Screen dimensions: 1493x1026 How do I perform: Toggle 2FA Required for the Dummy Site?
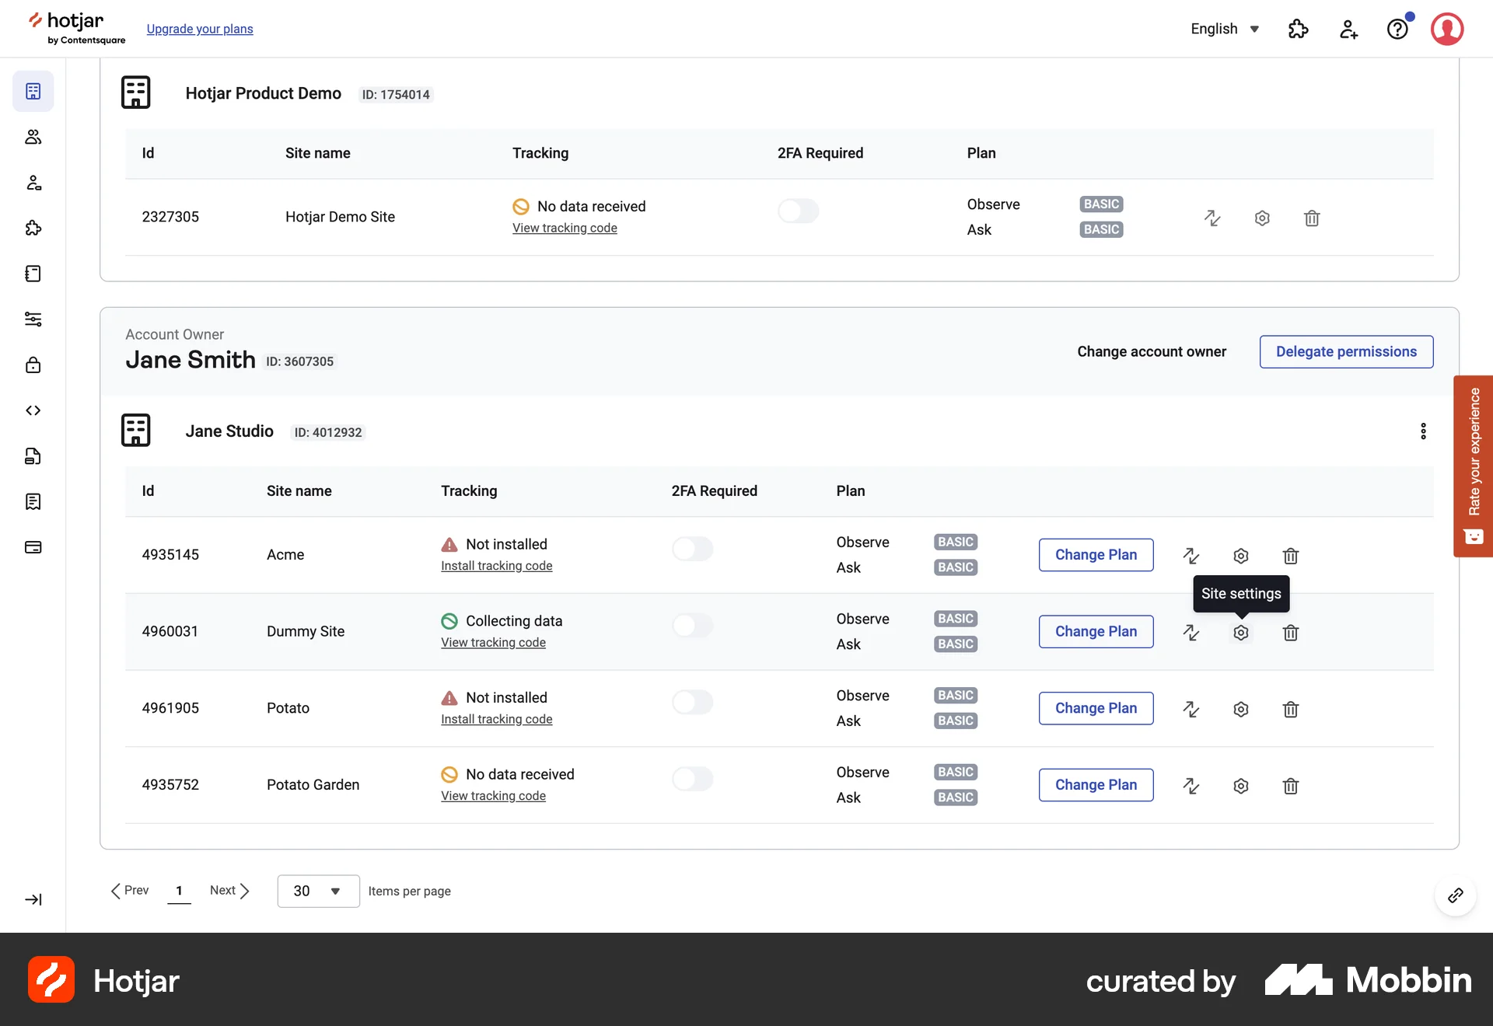[x=693, y=626]
